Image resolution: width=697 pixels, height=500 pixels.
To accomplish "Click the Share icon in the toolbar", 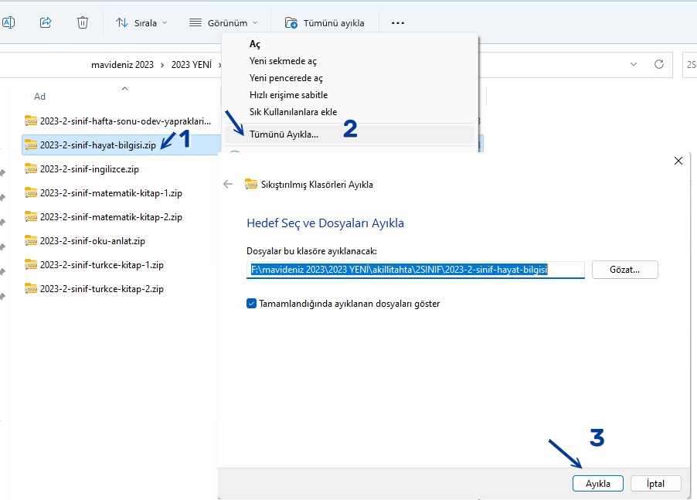I will pyautogui.click(x=45, y=23).
